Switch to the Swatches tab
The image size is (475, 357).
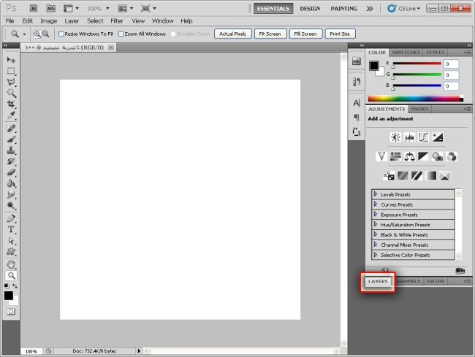pyautogui.click(x=406, y=53)
